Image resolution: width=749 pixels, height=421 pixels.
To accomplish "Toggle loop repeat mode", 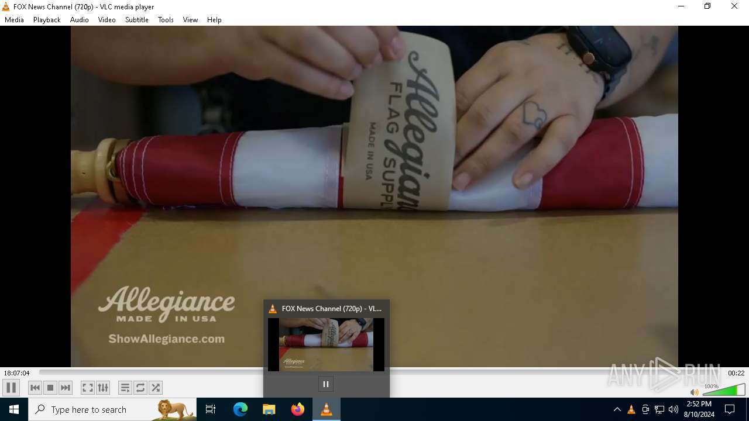I will (x=140, y=388).
